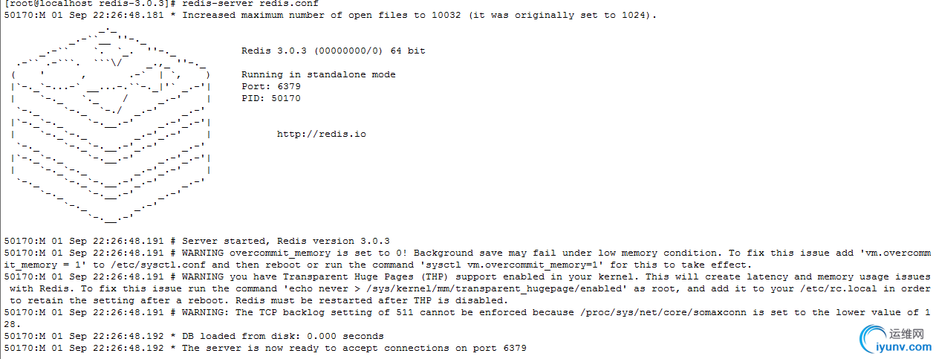Open the http://redis.io link
The height and width of the screenshot is (359, 936).
point(322,134)
